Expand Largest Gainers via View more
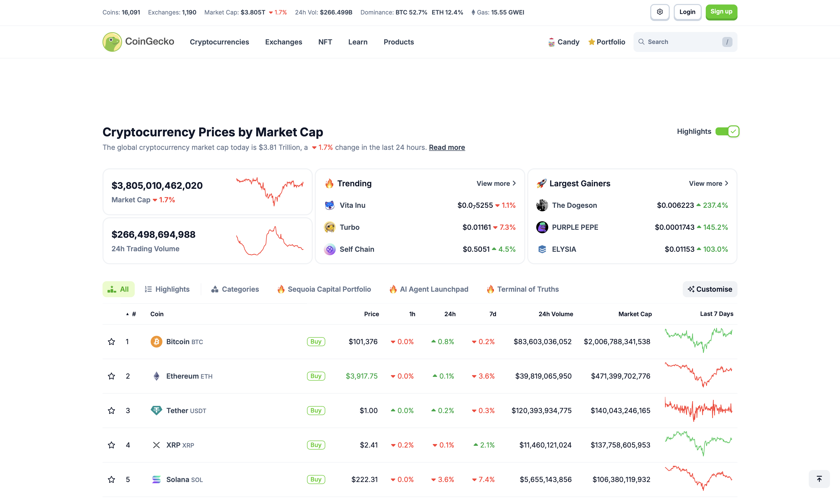The image size is (840, 498). click(x=708, y=184)
